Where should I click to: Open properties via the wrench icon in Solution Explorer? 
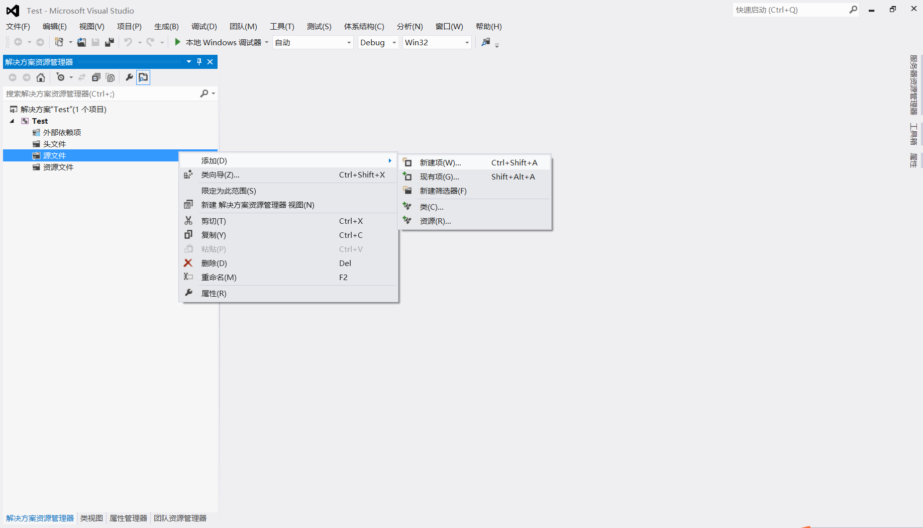(129, 77)
